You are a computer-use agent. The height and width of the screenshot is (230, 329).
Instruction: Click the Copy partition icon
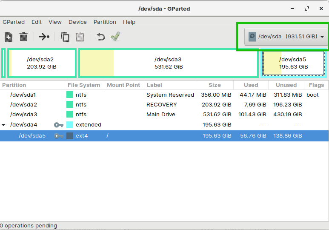[65, 37]
